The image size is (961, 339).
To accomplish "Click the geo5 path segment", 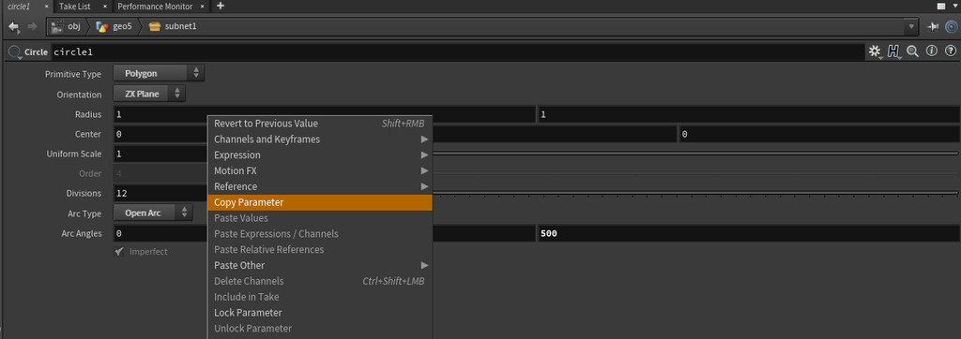I will pyautogui.click(x=114, y=27).
